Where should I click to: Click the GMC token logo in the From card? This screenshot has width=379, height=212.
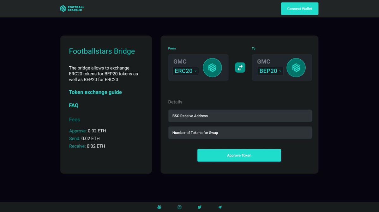pos(212,68)
